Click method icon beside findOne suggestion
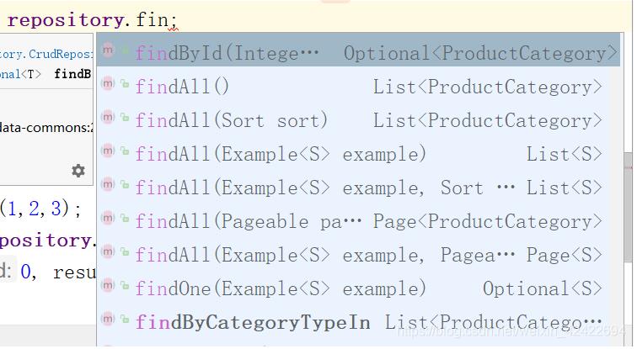 [108, 287]
